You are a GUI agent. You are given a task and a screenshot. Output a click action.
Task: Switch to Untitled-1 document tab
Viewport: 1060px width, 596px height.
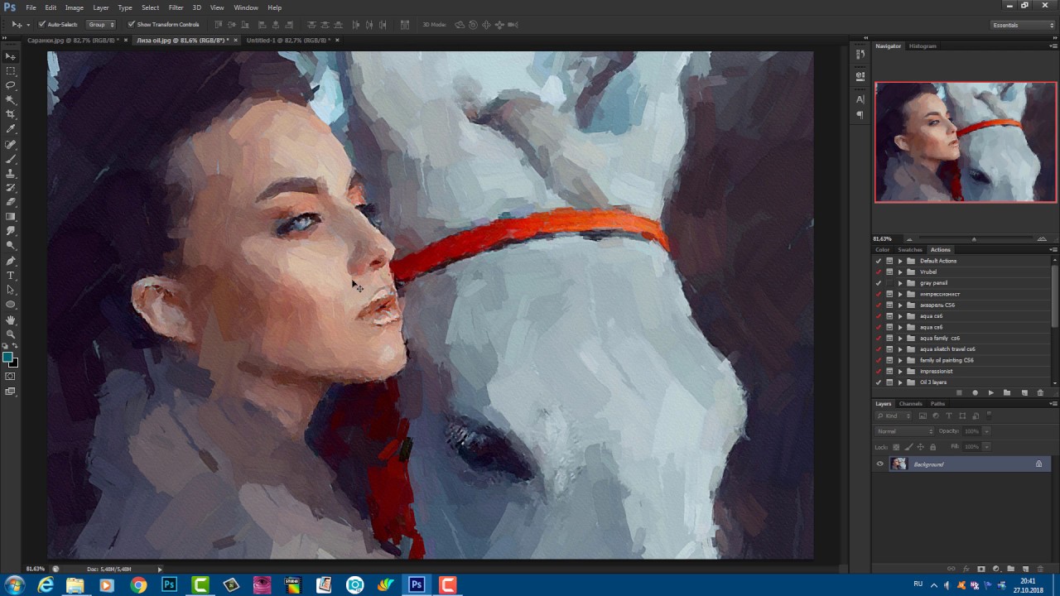point(288,40)
